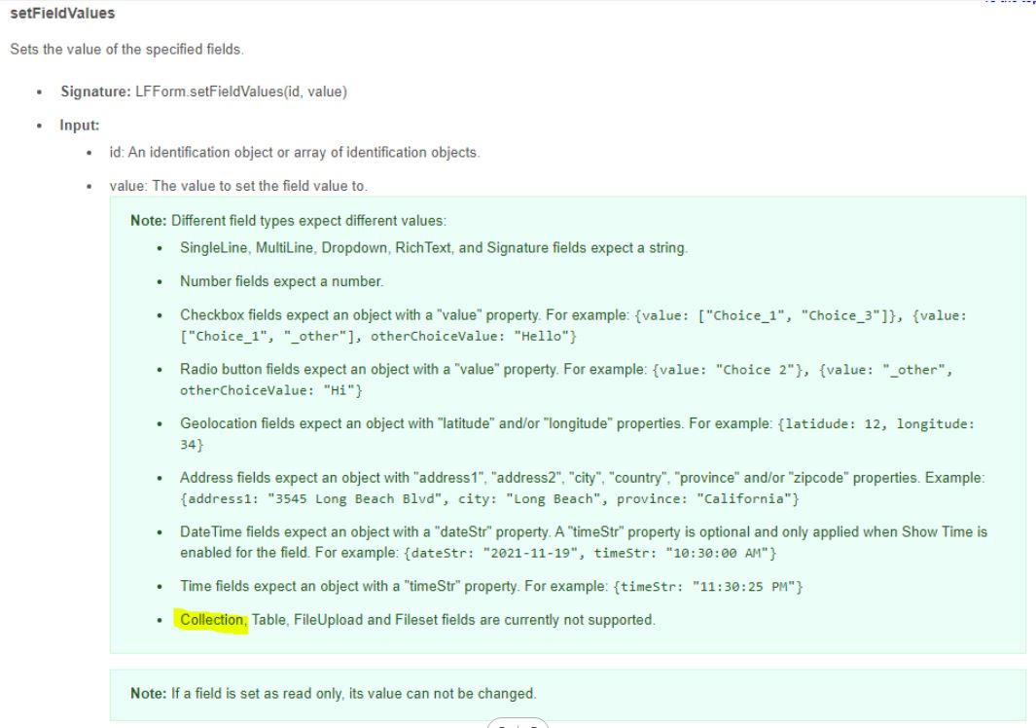
Task: Click the otherChoiceValue: "Hello" code snippet
Action: [x=473, y=337]
